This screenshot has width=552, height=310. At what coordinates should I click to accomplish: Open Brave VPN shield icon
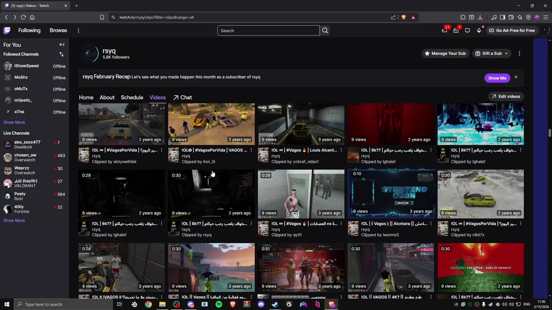tap(528, 17)
